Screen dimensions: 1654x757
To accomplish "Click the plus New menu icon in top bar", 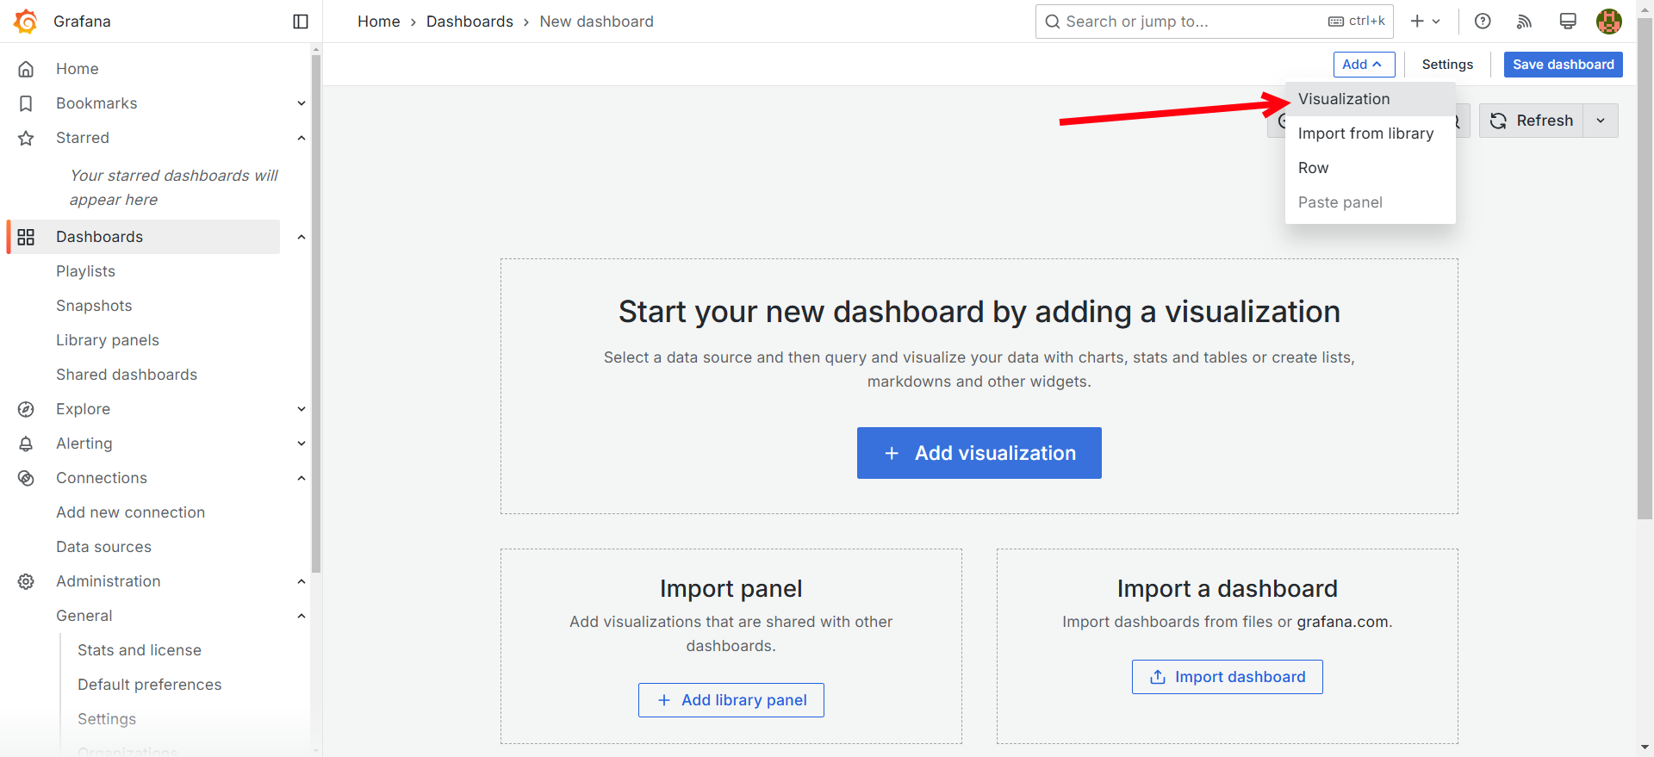I will (1425, 22).
